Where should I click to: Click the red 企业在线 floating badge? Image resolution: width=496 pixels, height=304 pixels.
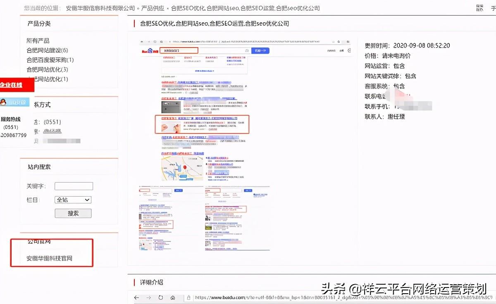tap(17, 85)
